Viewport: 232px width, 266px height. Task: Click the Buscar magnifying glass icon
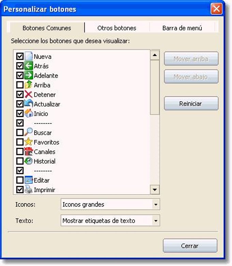pos(28,132)
